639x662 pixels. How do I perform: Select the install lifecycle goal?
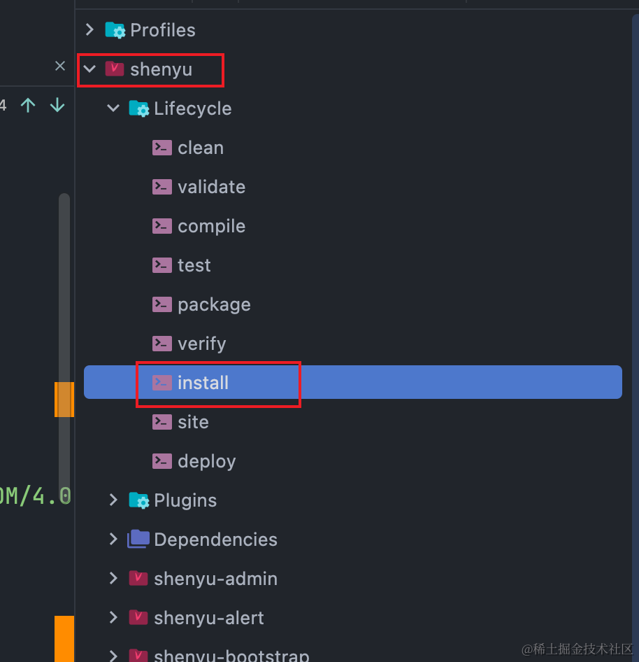[352, 382]
